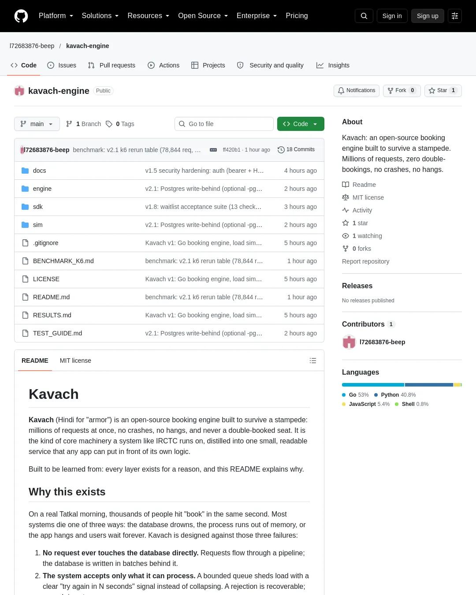Click the Python segment of languages bar
This screenshot has height=595, width=476.
[x=429, y=385]
